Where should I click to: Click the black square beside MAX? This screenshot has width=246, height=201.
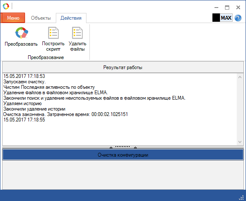pyautogui.click(x=216, y=18)
